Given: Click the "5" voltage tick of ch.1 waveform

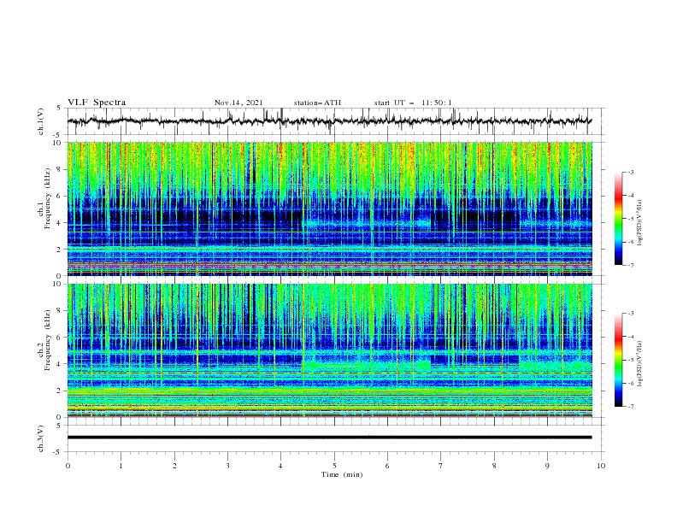Looking at the screenshot, I should (59, 109).
